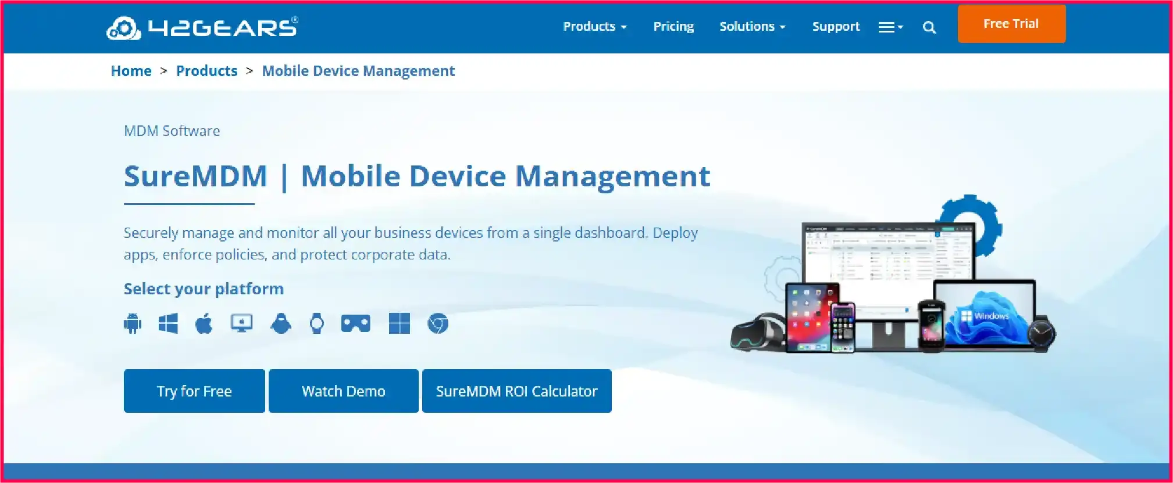The image size is (1173, 483).
Task: Go to Products breadcrumb link
Action: point(207,71)
